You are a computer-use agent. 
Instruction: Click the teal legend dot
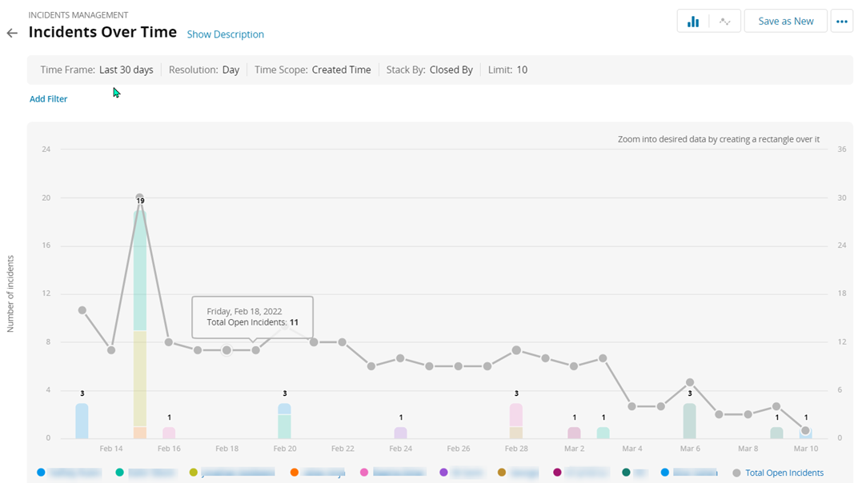[x=120, y=473]
